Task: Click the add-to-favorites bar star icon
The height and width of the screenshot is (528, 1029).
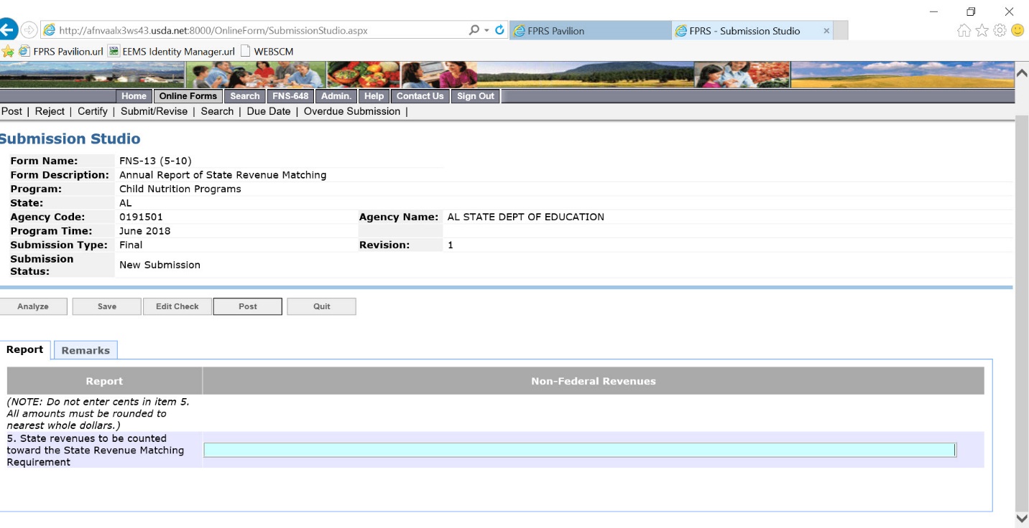Action: [8, 52]
